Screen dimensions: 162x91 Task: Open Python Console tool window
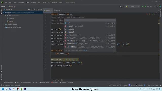pos(44,83)
